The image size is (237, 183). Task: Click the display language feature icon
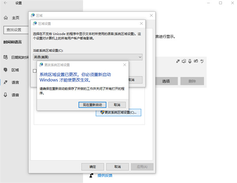tap(178, 61)
